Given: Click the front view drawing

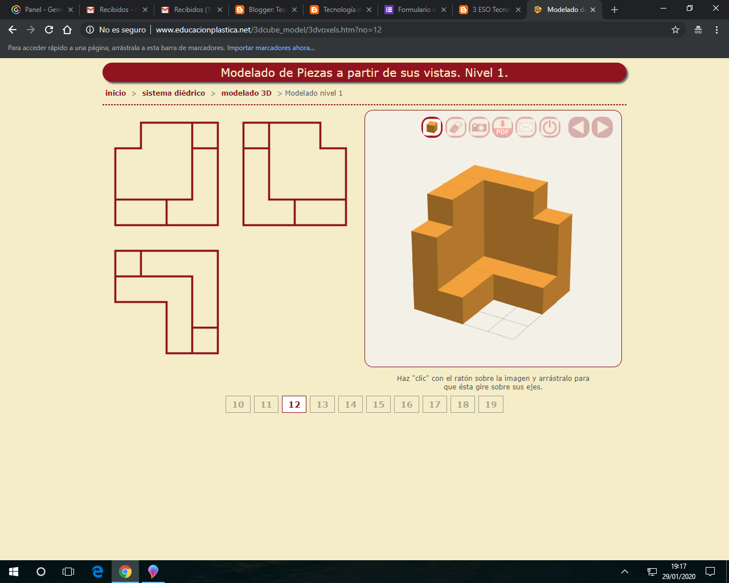Looking at the screenshot, I should tap(166, 174).
